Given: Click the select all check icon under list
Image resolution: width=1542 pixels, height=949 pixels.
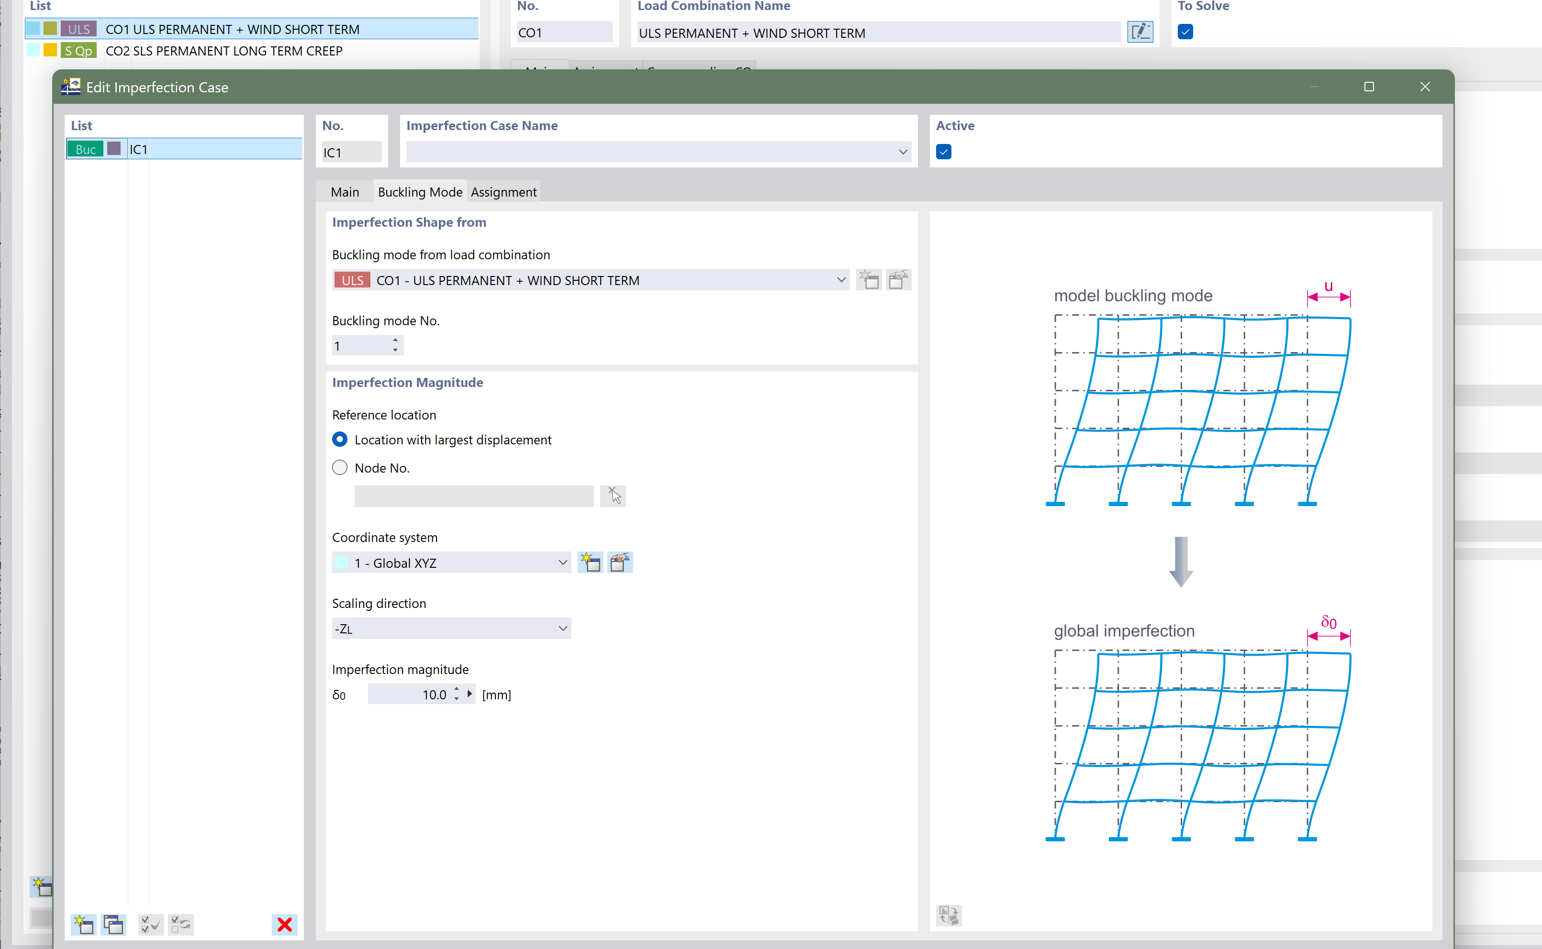Looking at the screenshot, I should 151,924.
